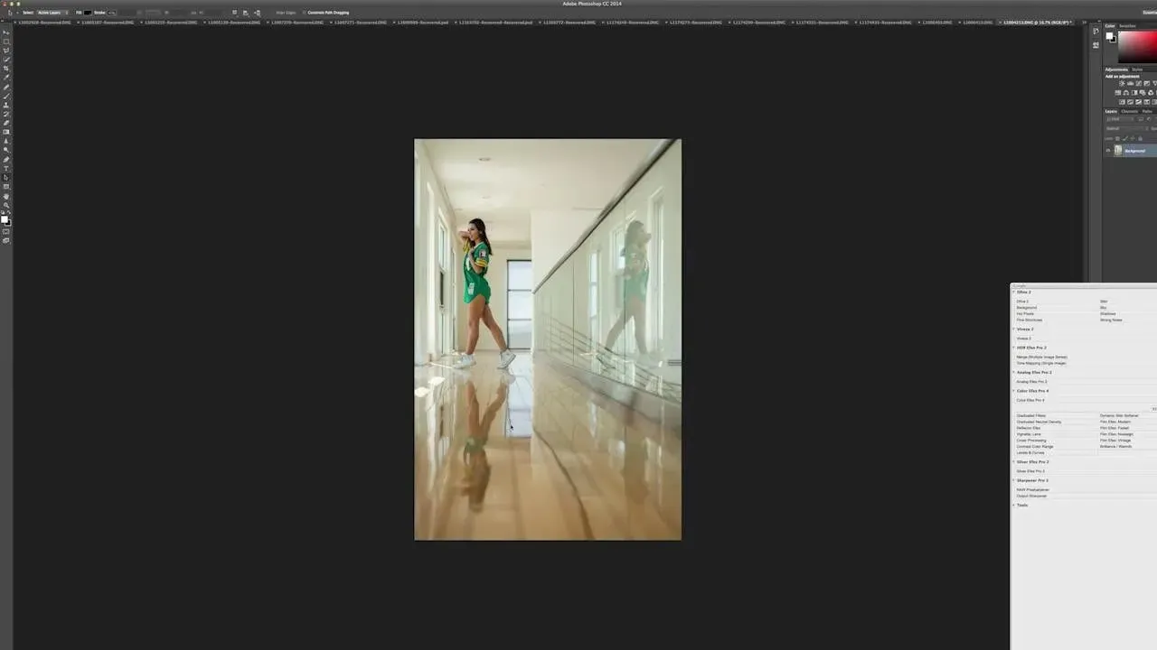Screen dimensions: 1157x650
Task: Select the Pen tool
Action: pyautogui.click(x=6, y=159)
